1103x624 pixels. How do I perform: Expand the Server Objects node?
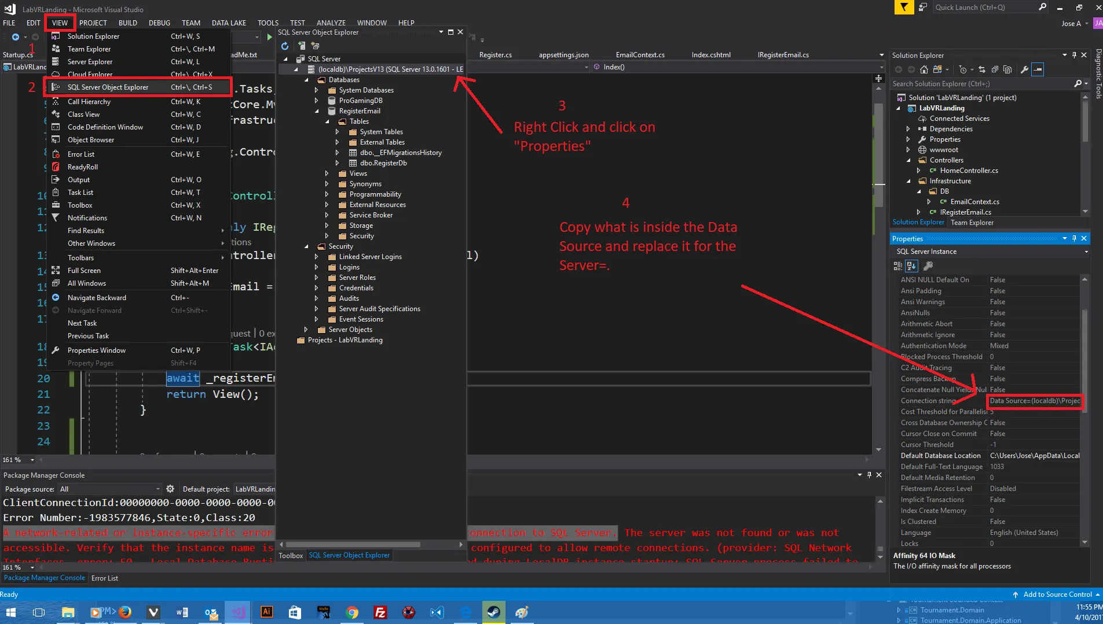306,330
